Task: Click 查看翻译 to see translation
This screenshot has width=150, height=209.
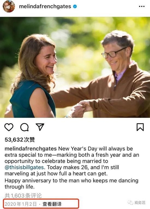Action: pos(52,204)
